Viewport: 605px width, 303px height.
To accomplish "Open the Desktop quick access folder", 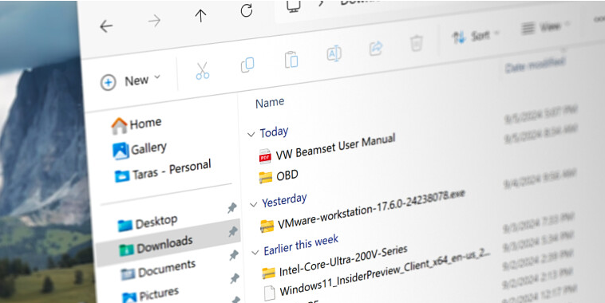I will (148, 223).
